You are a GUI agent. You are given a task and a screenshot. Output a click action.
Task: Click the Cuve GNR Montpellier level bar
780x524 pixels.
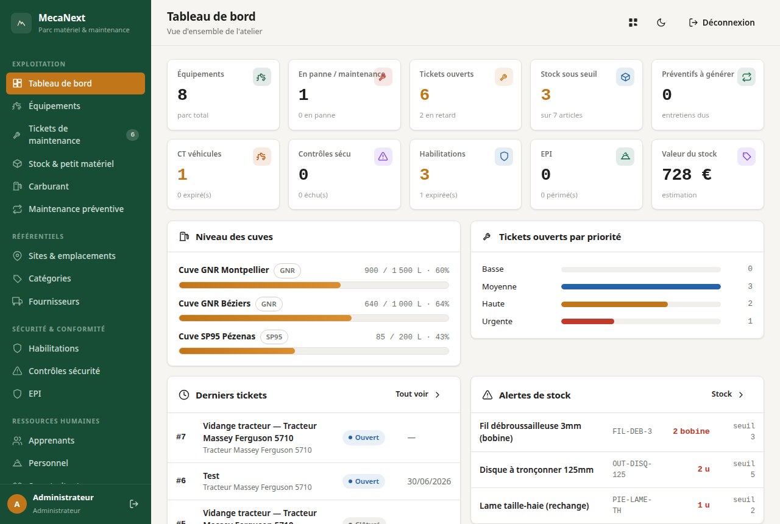click(x=314, y=285)
